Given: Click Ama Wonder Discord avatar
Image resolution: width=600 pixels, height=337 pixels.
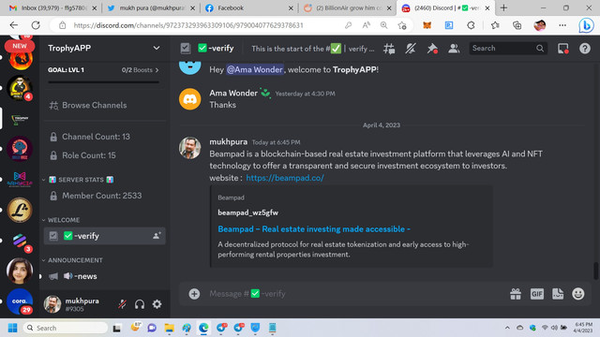Looking at the screenshot, I should point(189,99).
